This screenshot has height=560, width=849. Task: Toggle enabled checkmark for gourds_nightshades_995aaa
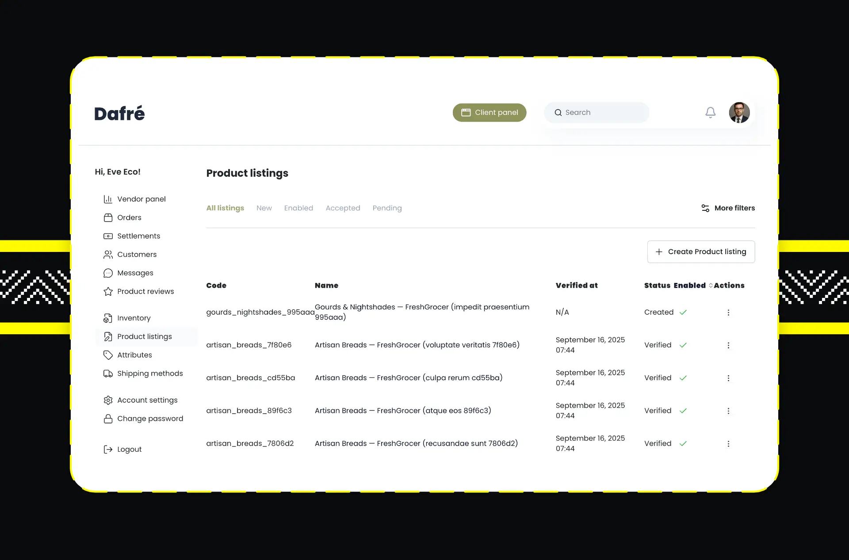[683, 312]
